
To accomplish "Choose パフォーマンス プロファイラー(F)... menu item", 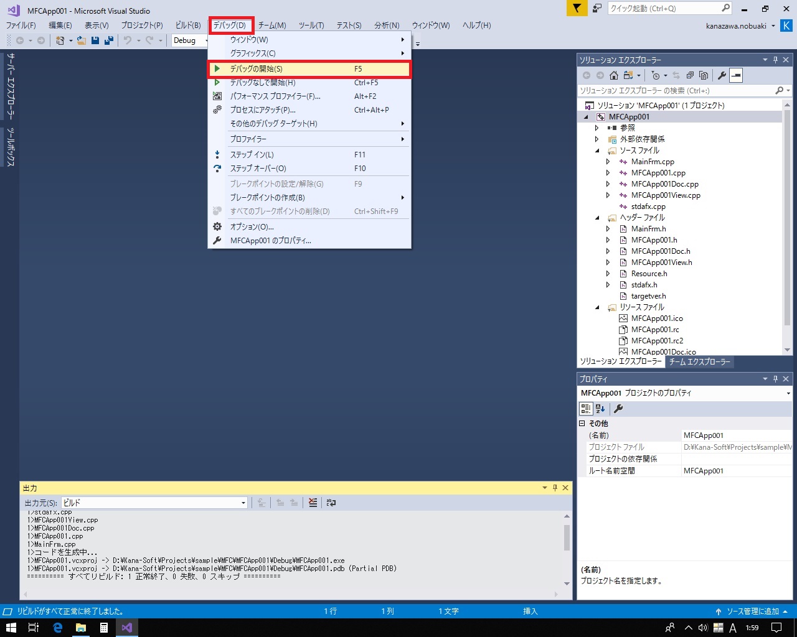I will click(x=309, y=96).
